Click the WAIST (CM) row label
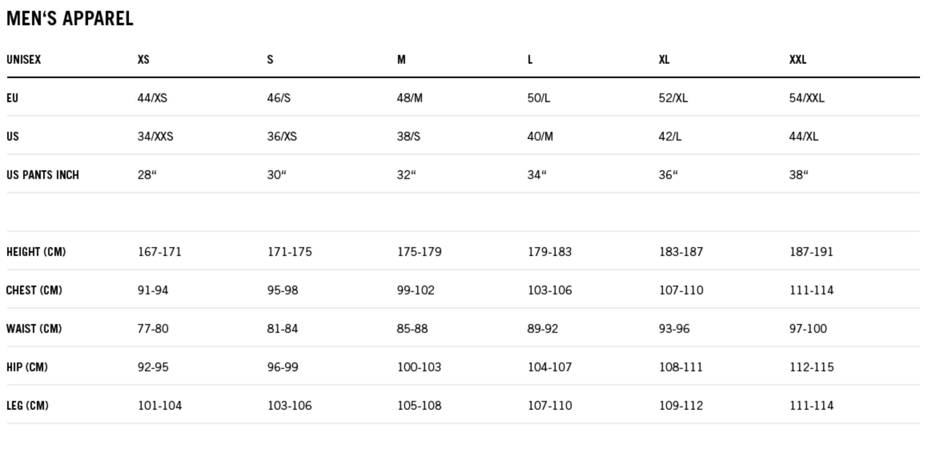Image resolution: width=936 pixels, height=451 pixels. point(34,329)
